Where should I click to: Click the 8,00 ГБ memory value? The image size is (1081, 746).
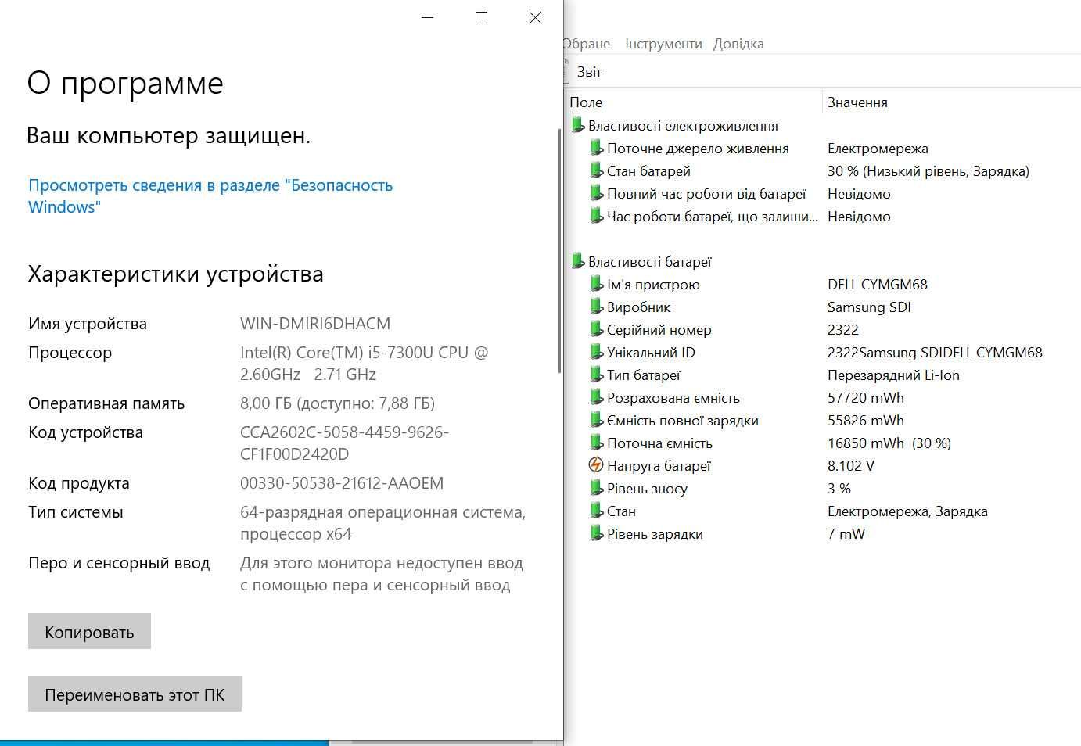(x=337, y=403)
